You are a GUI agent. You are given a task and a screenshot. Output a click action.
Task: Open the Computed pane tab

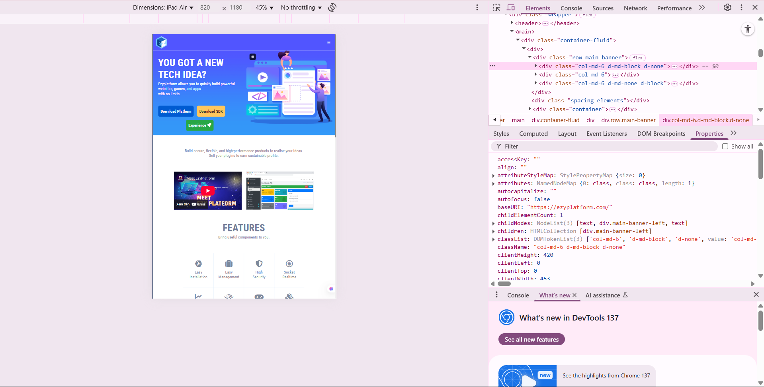point(533,134)
